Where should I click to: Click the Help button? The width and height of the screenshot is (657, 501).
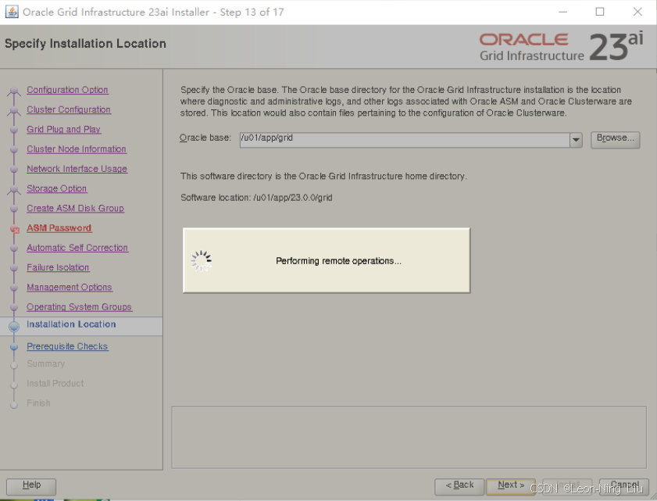[31, 486]
